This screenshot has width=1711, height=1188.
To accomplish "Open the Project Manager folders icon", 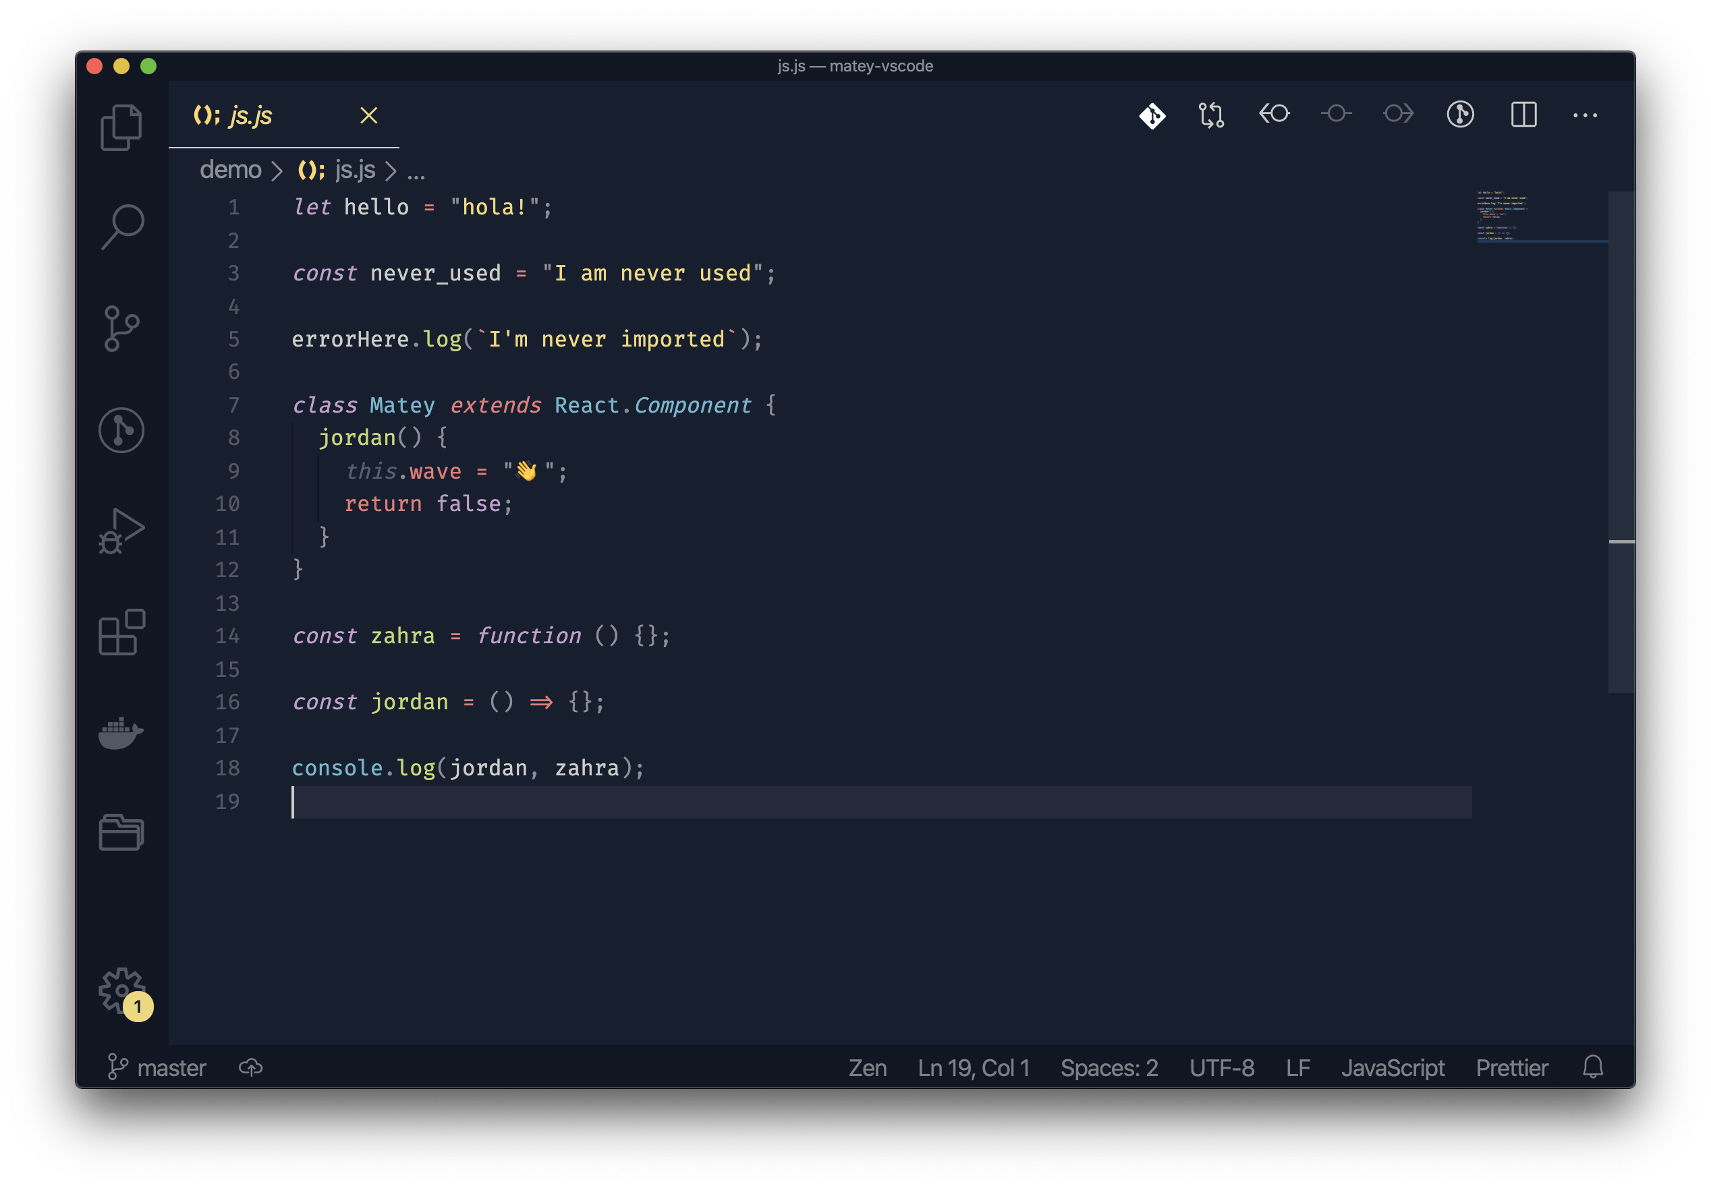I will click(121, 832).
